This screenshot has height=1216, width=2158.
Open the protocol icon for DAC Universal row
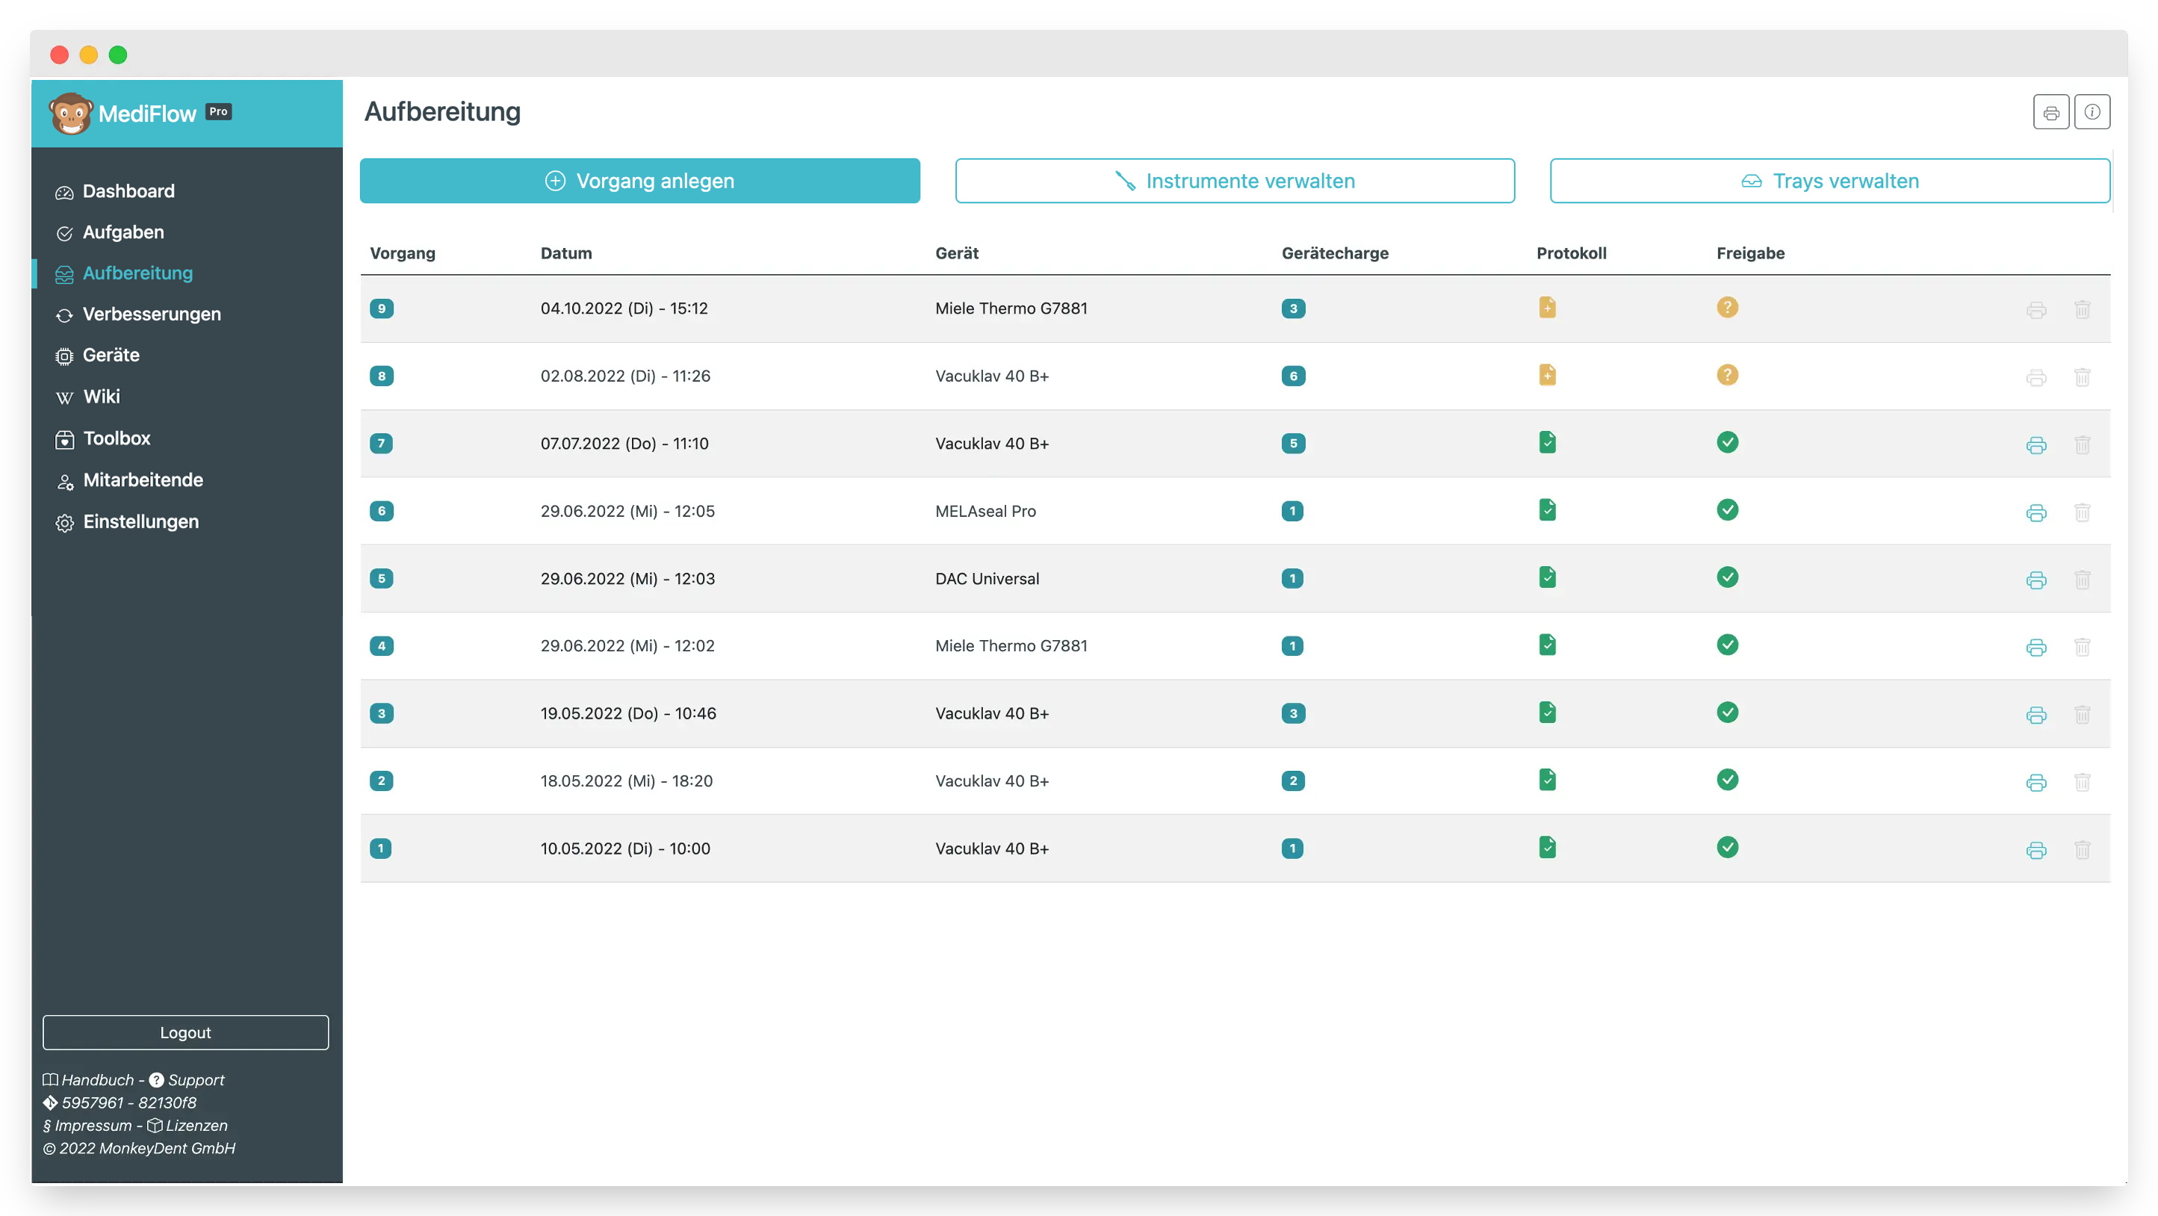click(x=1547, y=578)
